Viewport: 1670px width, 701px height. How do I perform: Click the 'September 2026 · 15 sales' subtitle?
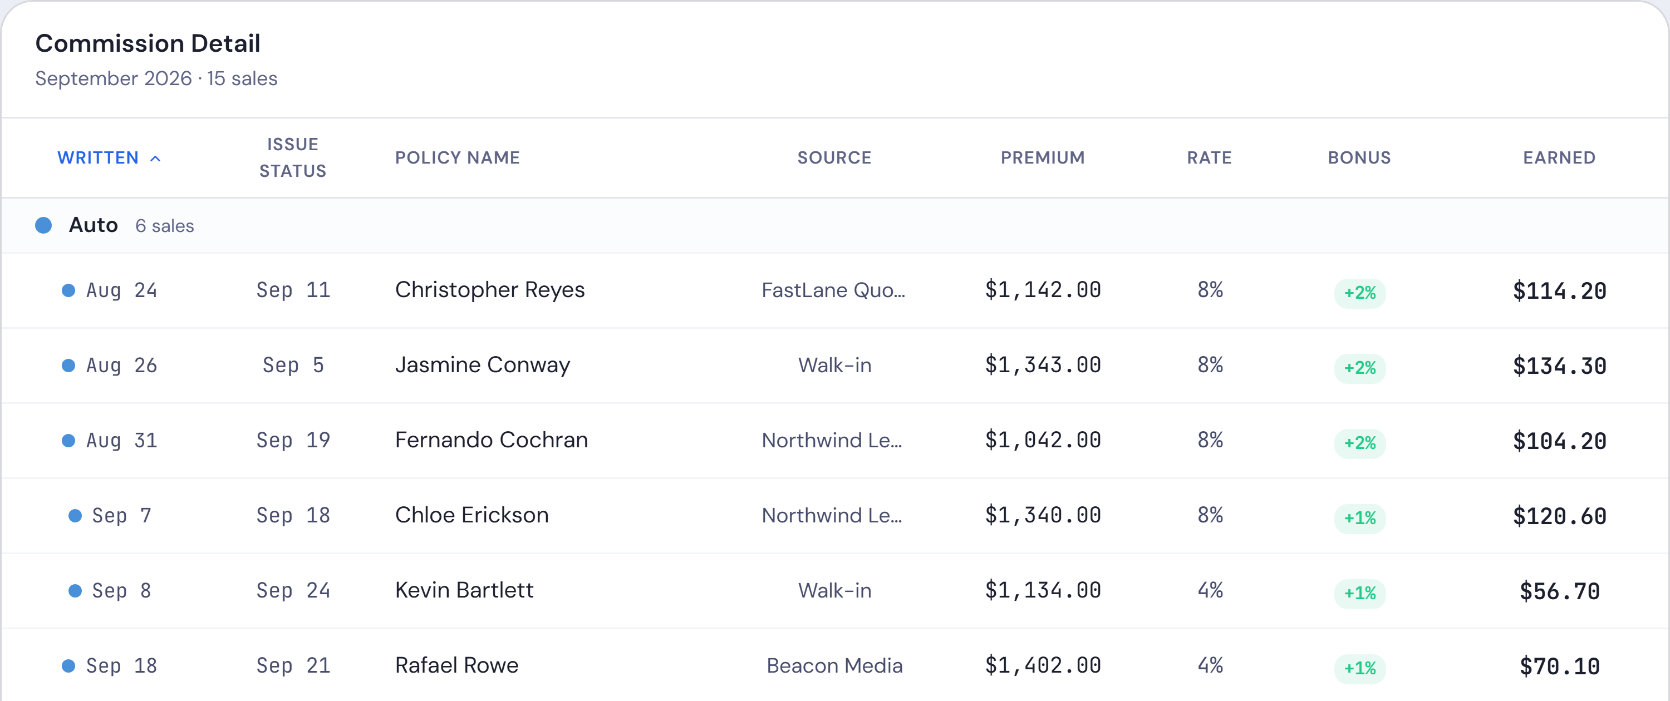point(156,78)
